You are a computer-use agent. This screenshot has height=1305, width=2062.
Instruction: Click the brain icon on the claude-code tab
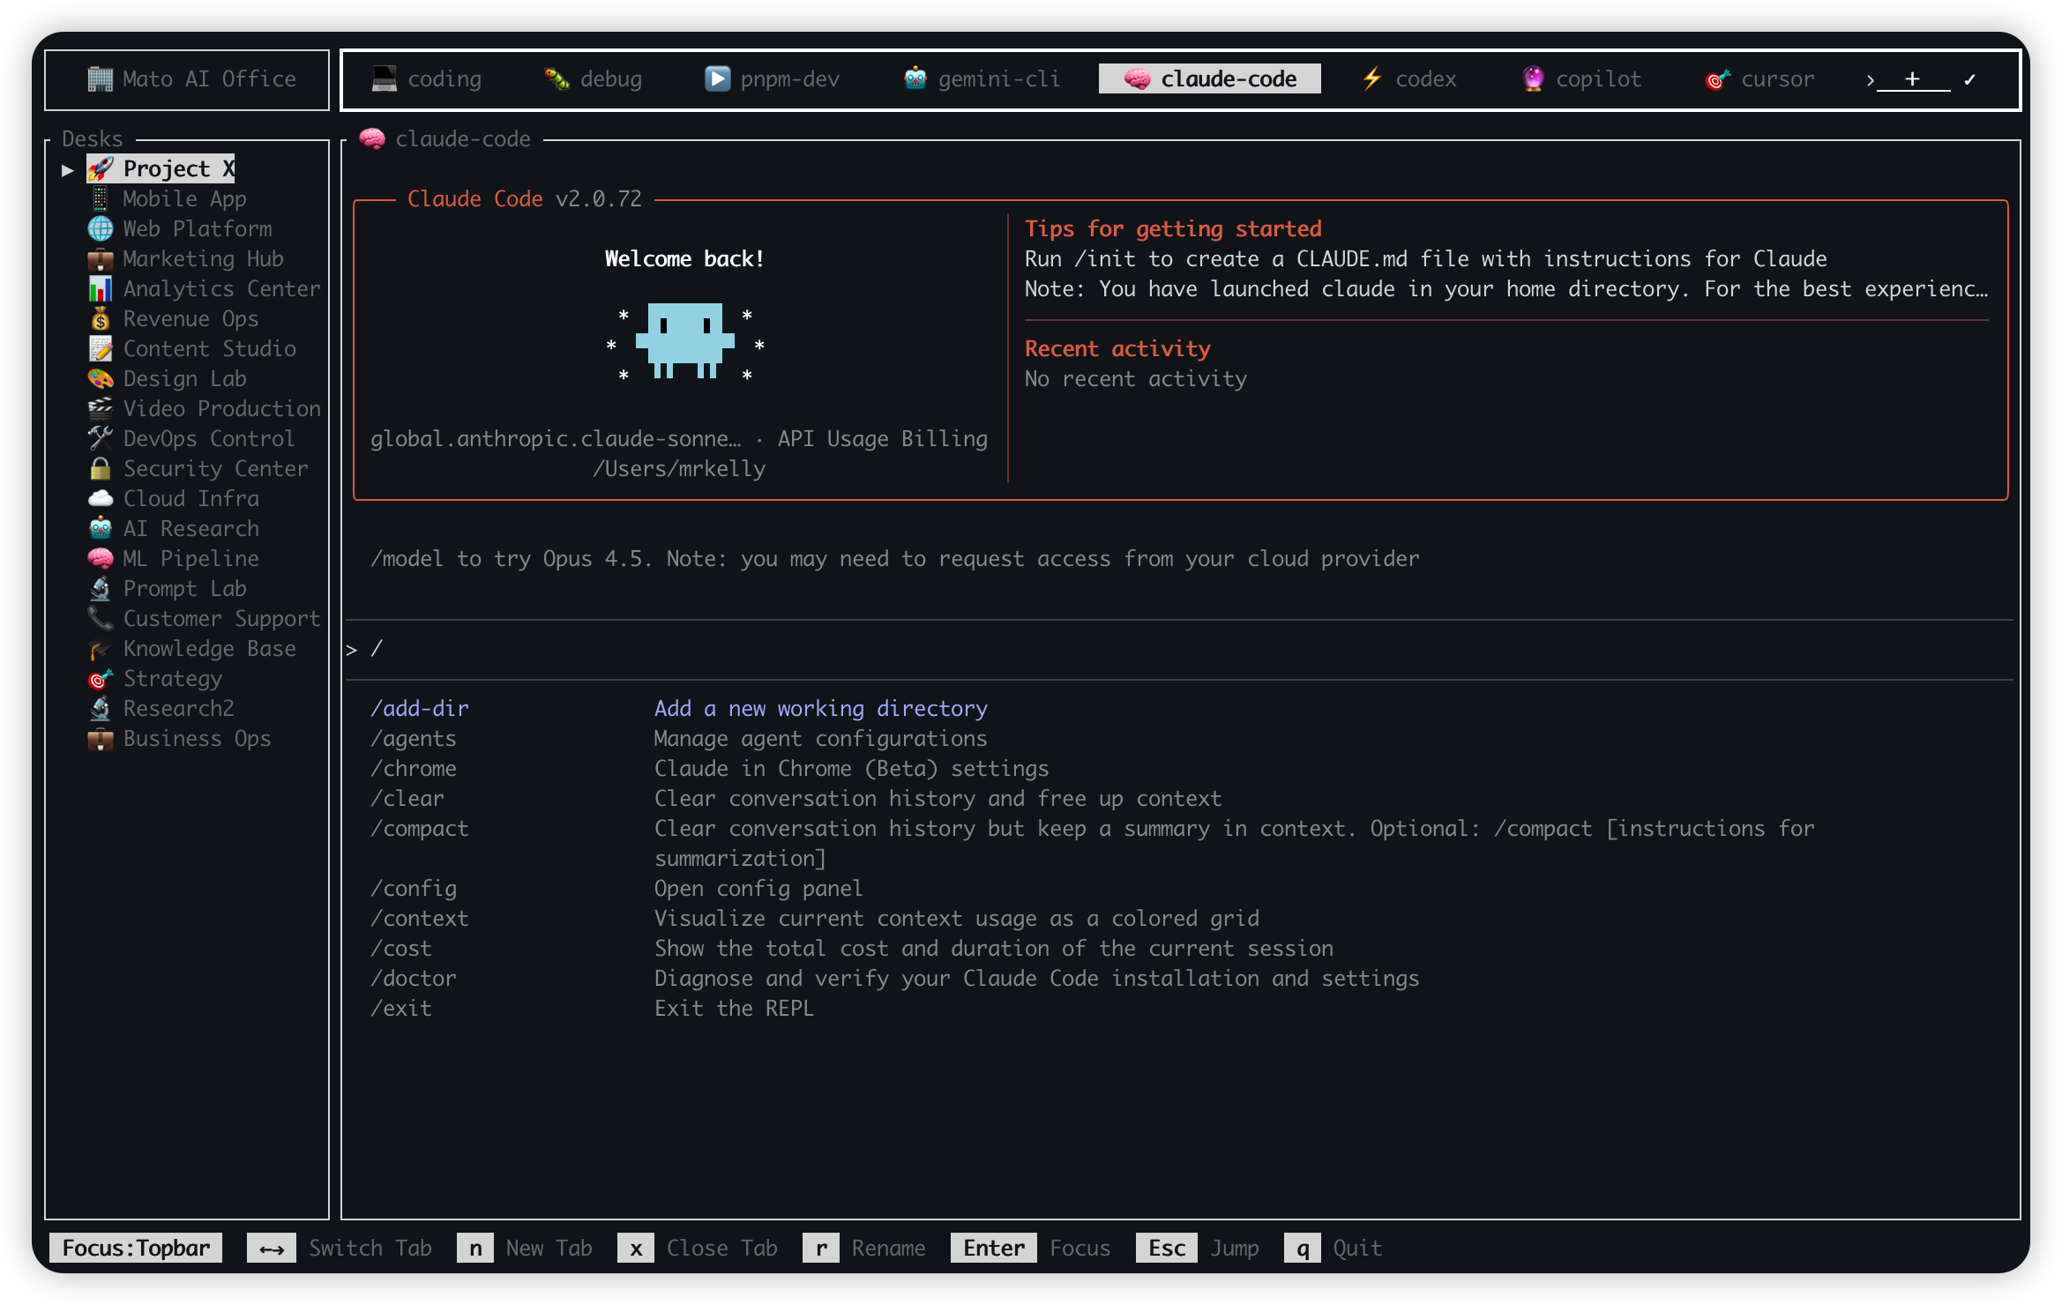coord(1139,78)
